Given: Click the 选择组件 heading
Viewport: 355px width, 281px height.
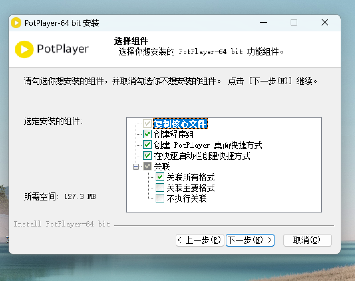Looking at the screenshot, I should point(131,41).
